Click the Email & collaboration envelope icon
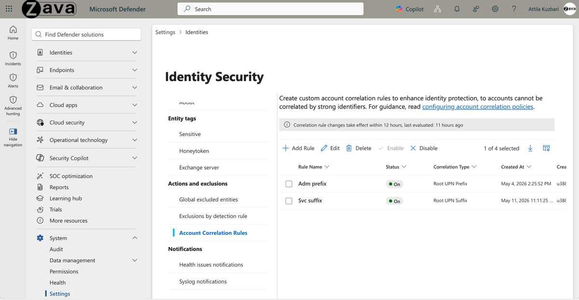The height and width of the screenshot is (300, 579). point(41,88)
